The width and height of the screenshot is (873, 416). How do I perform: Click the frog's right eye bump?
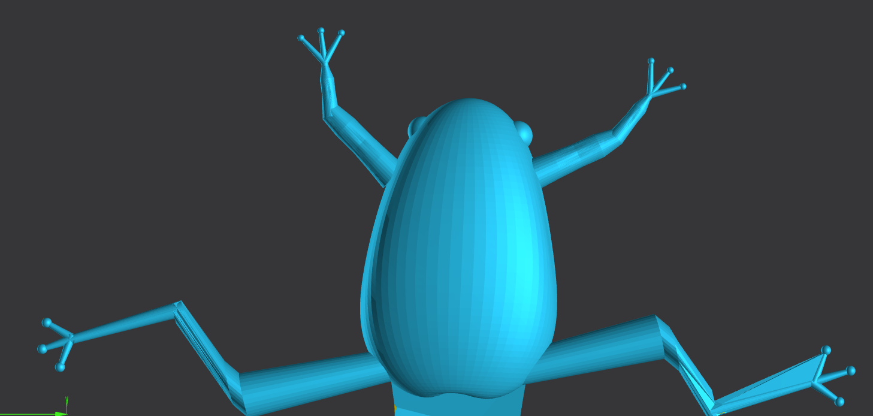[x=524, y=132]
